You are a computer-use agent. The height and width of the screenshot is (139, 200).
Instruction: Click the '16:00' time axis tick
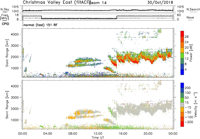pos(123,134)
